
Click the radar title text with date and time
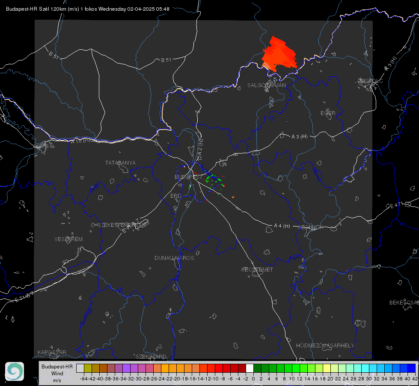(x=87, y=9)
